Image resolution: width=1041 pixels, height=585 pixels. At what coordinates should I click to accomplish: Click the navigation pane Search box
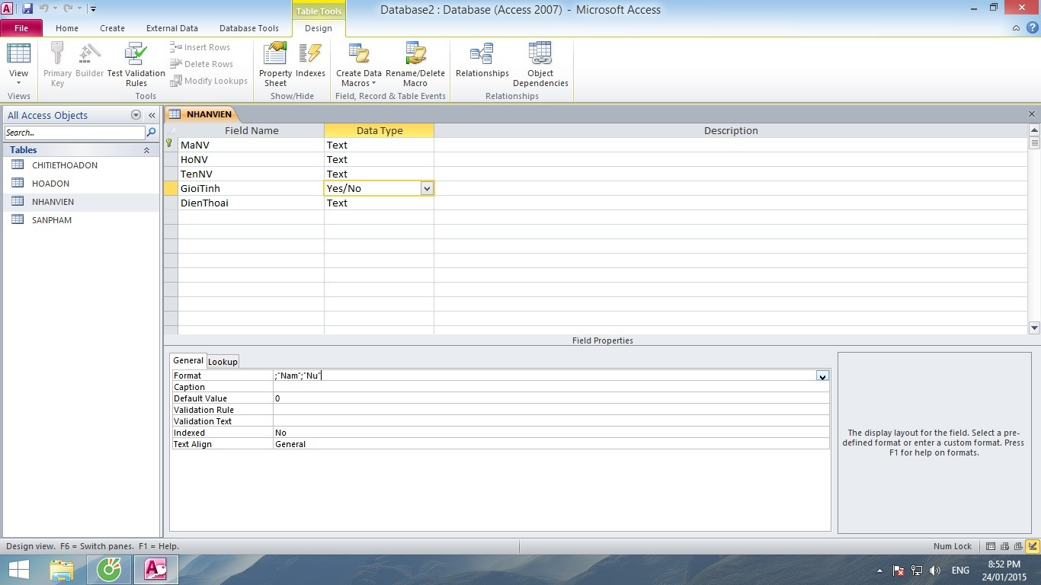coord(74,133)
